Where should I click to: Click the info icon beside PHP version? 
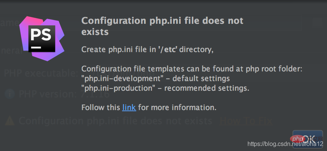[10, 94]
